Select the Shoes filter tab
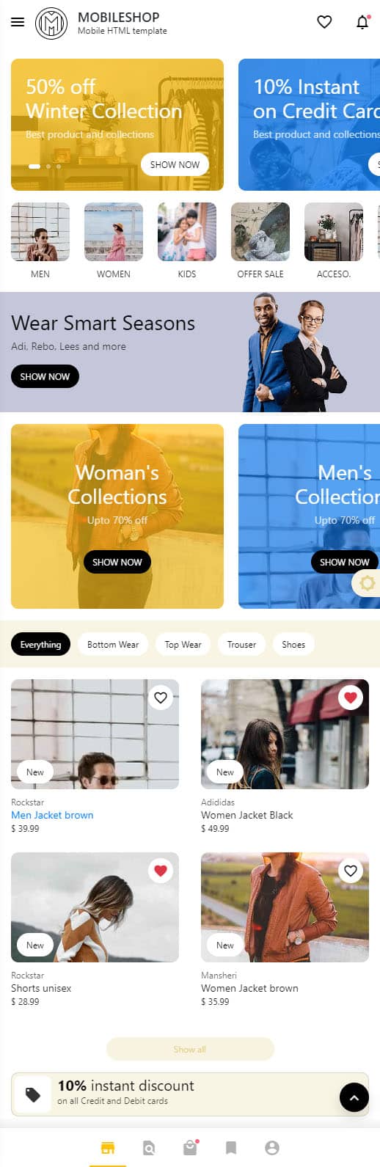The image size is (380, 1167). click(293, 644)
